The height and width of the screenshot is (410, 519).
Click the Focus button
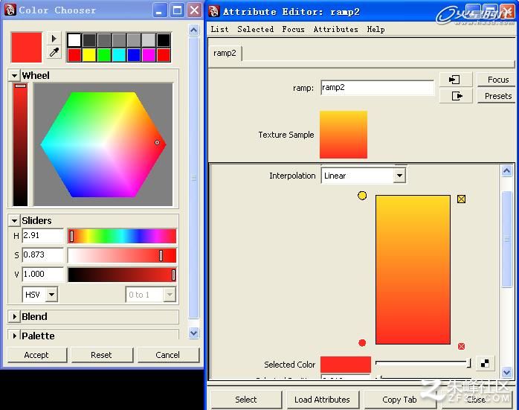(x=497, y=80)
